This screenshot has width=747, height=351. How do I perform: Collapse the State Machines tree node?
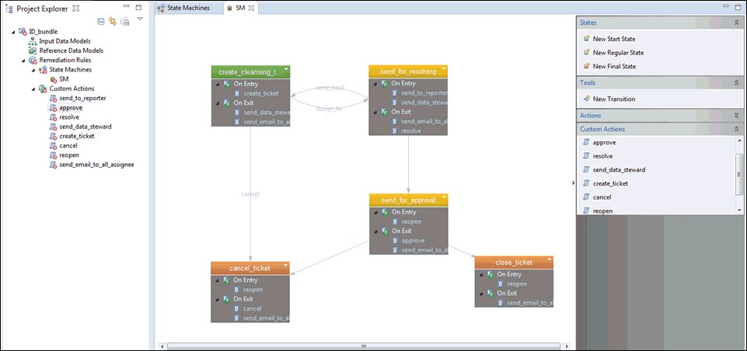[33, 70]
